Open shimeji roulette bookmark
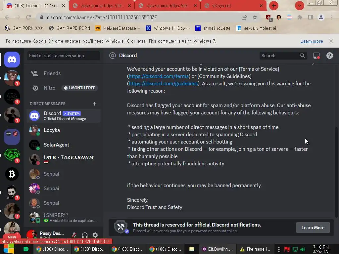Screen dimensions: 339x254 213,28
